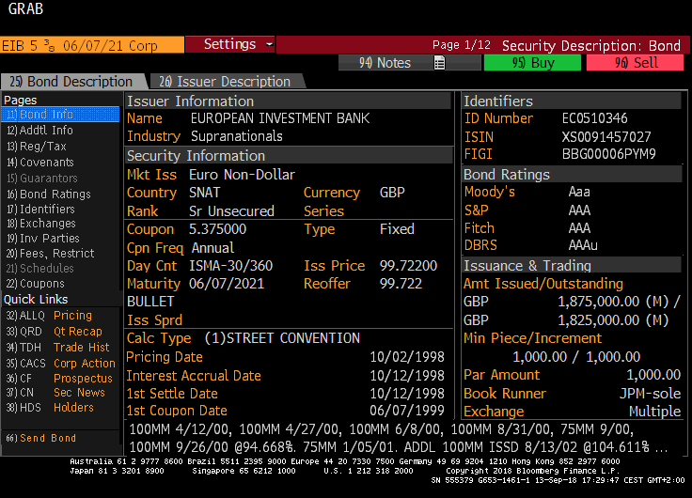Image resolution: width=692 pixels, height=498 pixels.
Task: Click Maturity date 06/07/2021
Action: [x=227, y=284]
